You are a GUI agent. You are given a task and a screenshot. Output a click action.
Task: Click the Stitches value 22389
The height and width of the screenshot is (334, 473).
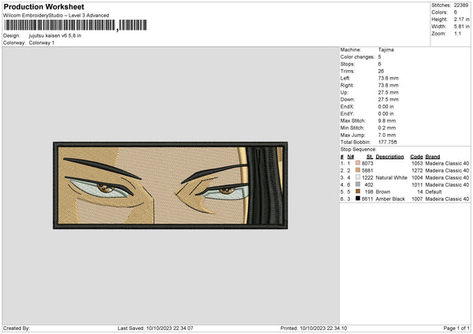[x=461, y=6]
